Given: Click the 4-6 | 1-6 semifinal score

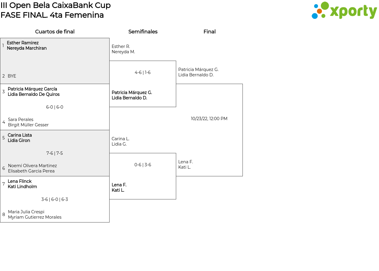Looking at the screenshot, I should pos(143,72).
